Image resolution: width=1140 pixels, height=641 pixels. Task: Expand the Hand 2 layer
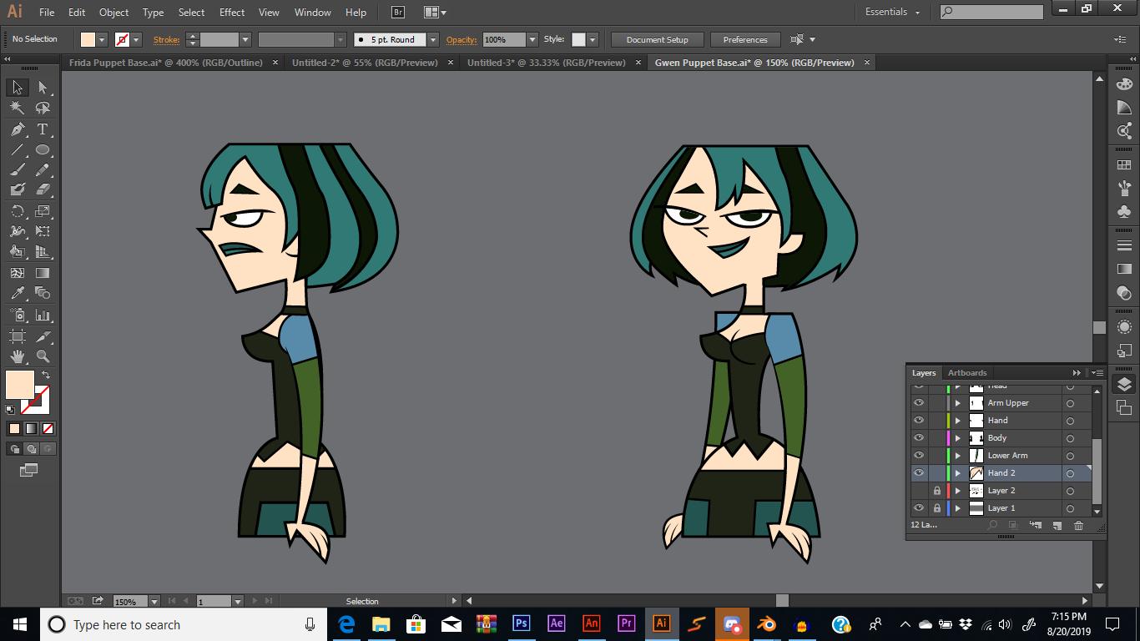click(958, 473)
